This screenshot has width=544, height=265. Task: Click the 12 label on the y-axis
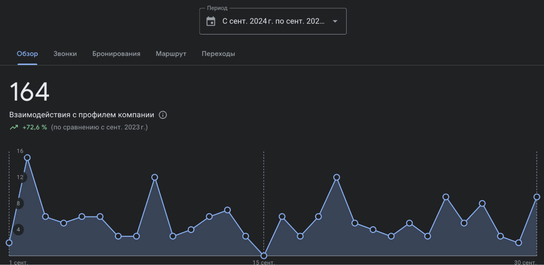tap(20, 177)
